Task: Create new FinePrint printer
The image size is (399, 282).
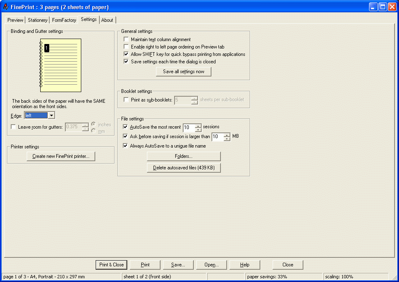Action: [x=60, y=156]
